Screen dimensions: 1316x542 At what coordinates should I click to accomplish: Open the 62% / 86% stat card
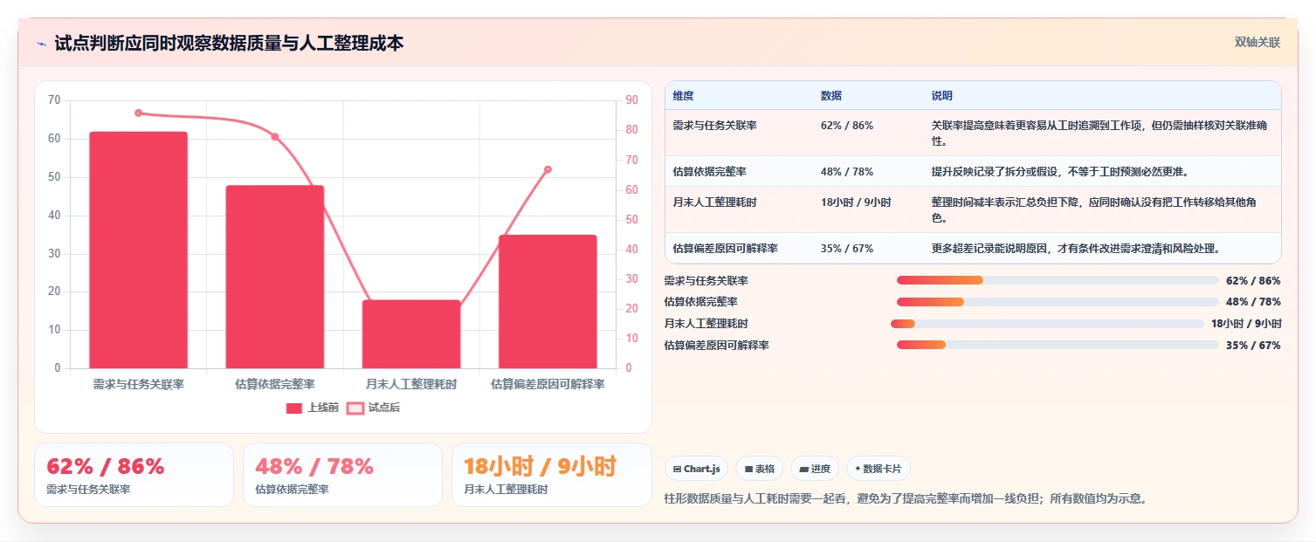tap(134, 475)
